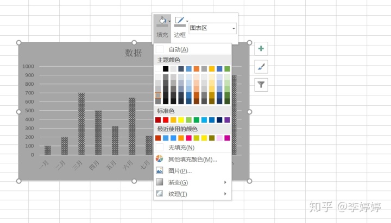Click the chart's bottom-right resize handle
The height and width of the screenshot is (223, 391).
click(249, 181)
